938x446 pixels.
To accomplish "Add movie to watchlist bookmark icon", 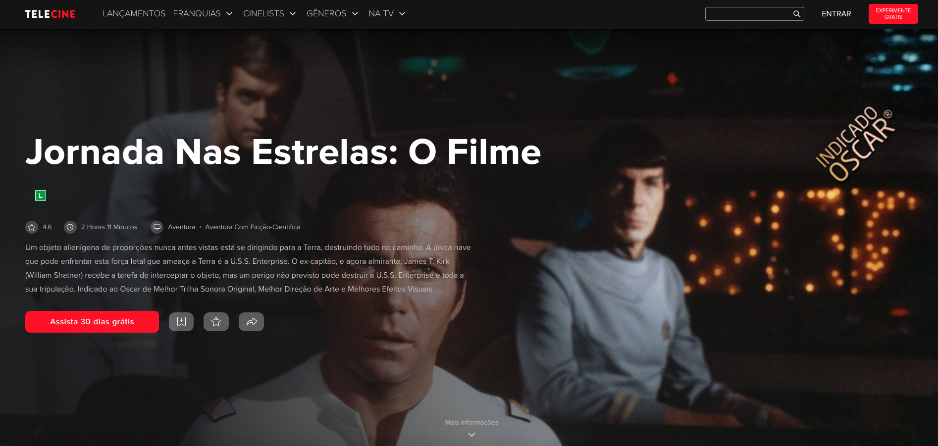I will (x=181, y=322).
